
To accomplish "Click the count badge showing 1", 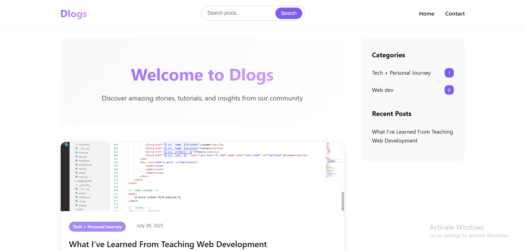I will (449, 73).
